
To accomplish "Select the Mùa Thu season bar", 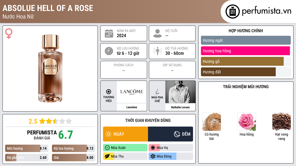I will (125, 156).
